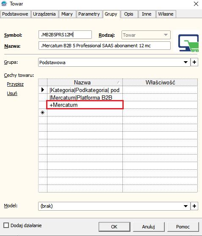Go to the Własne tab
This screenshot has height=236, width=202.
tap(166, 14)
